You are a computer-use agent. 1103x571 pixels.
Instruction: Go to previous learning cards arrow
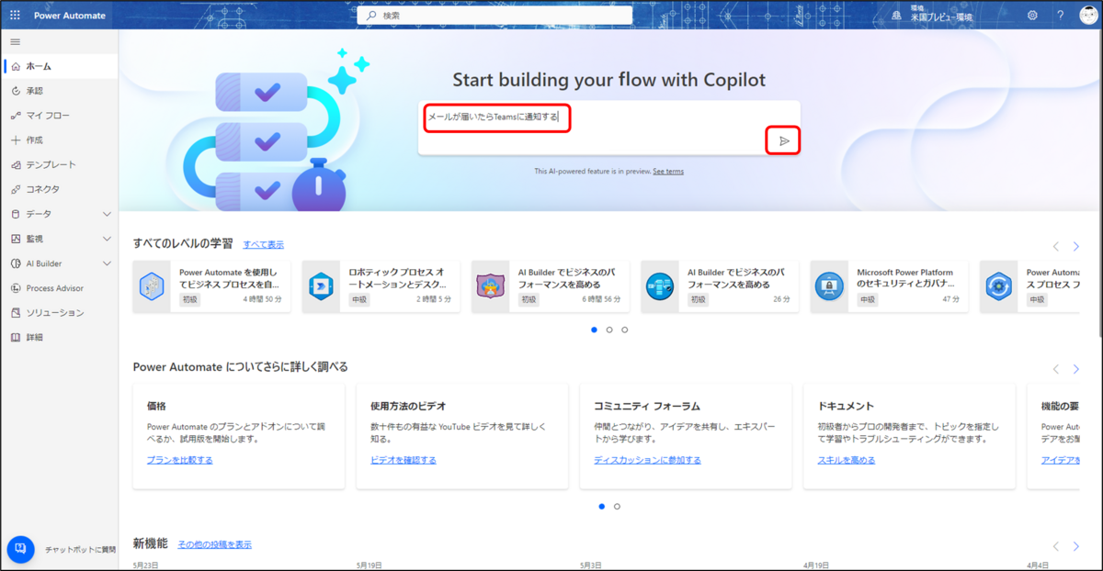click(1055, 246)
